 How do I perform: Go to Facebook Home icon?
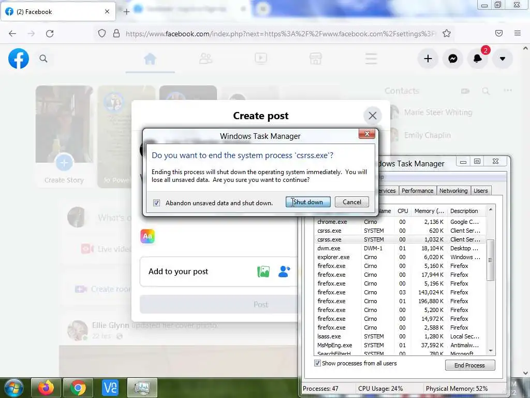(x=150, y=59)
